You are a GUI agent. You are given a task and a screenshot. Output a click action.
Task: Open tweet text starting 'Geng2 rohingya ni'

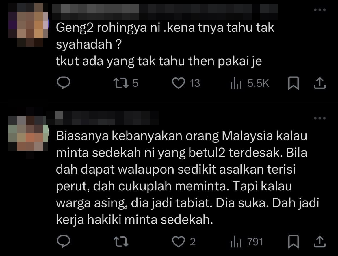pos(165,44)
